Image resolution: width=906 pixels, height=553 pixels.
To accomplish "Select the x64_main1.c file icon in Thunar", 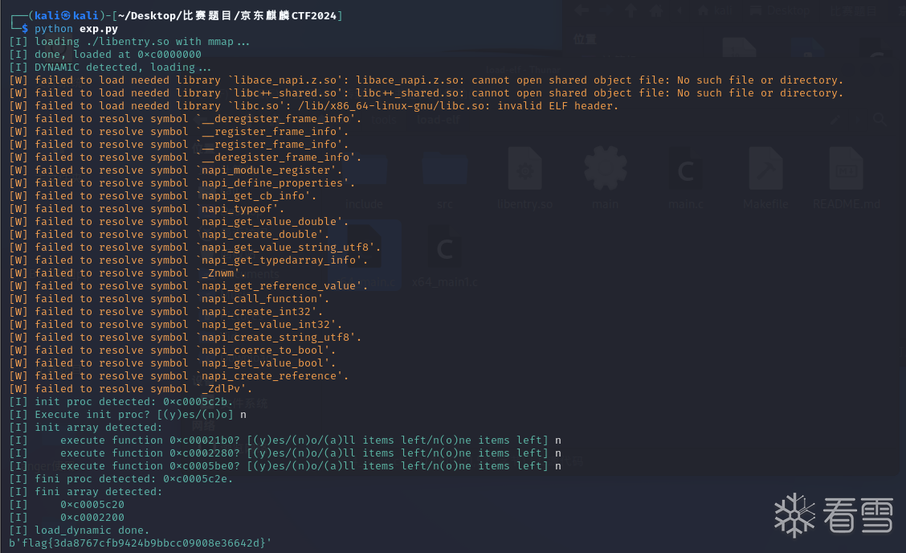I will [x=444, y=248].
